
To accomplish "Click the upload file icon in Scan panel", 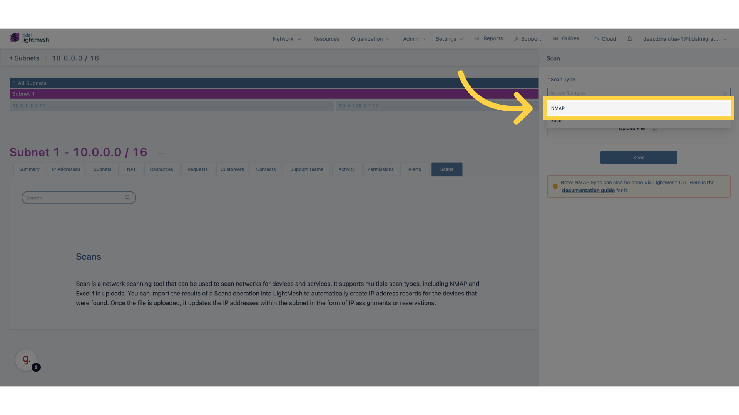I will [656, 129].
